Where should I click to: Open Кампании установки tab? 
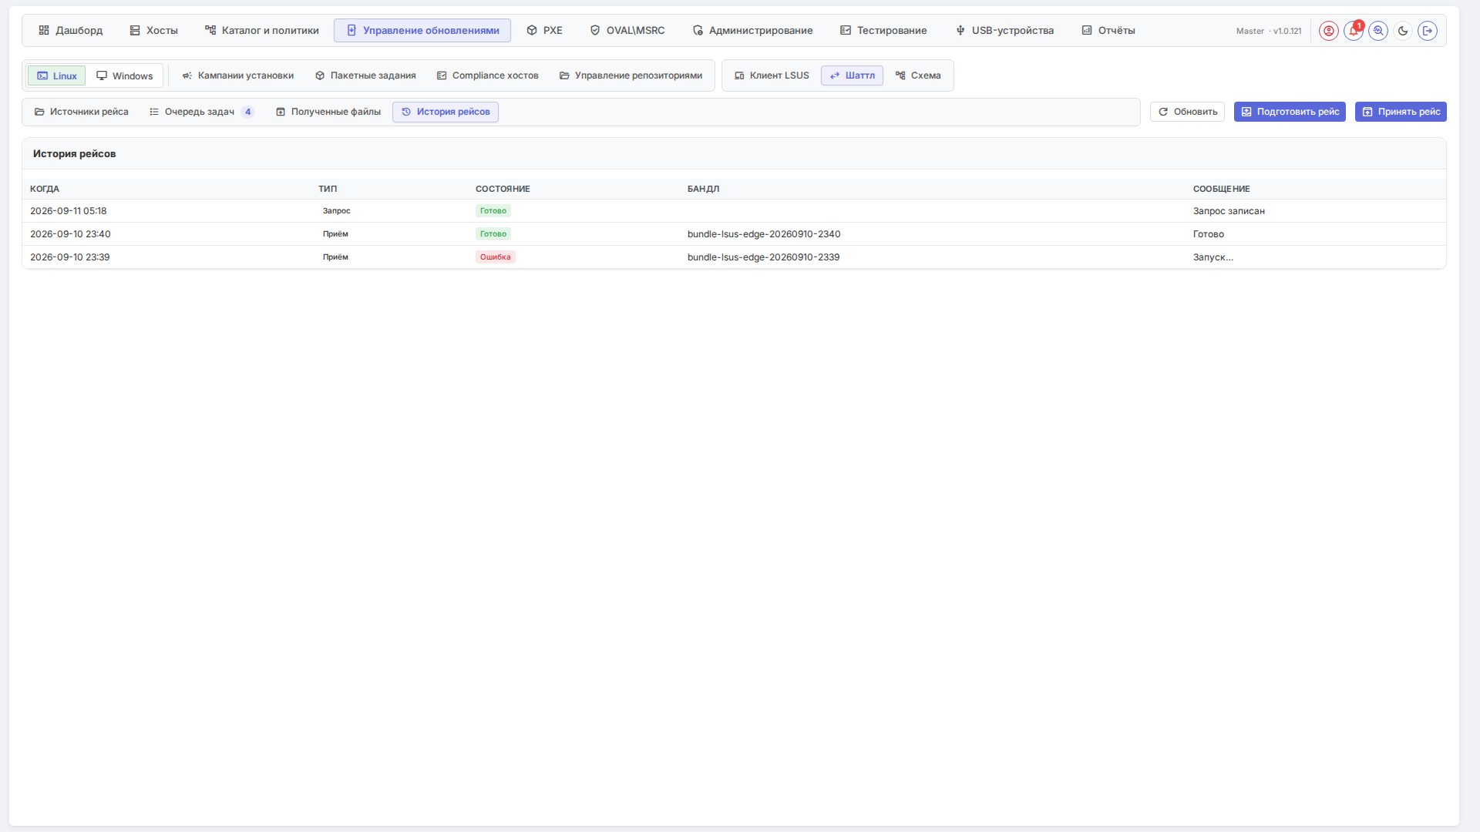tap(237, 75)
